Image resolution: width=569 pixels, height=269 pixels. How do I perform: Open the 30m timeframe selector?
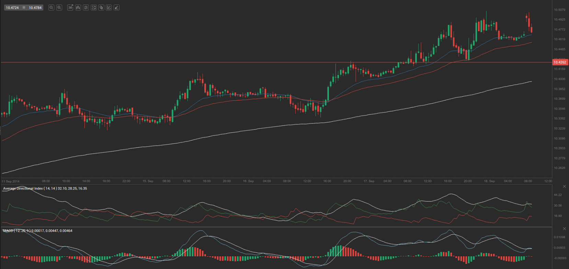pos(70,8)
